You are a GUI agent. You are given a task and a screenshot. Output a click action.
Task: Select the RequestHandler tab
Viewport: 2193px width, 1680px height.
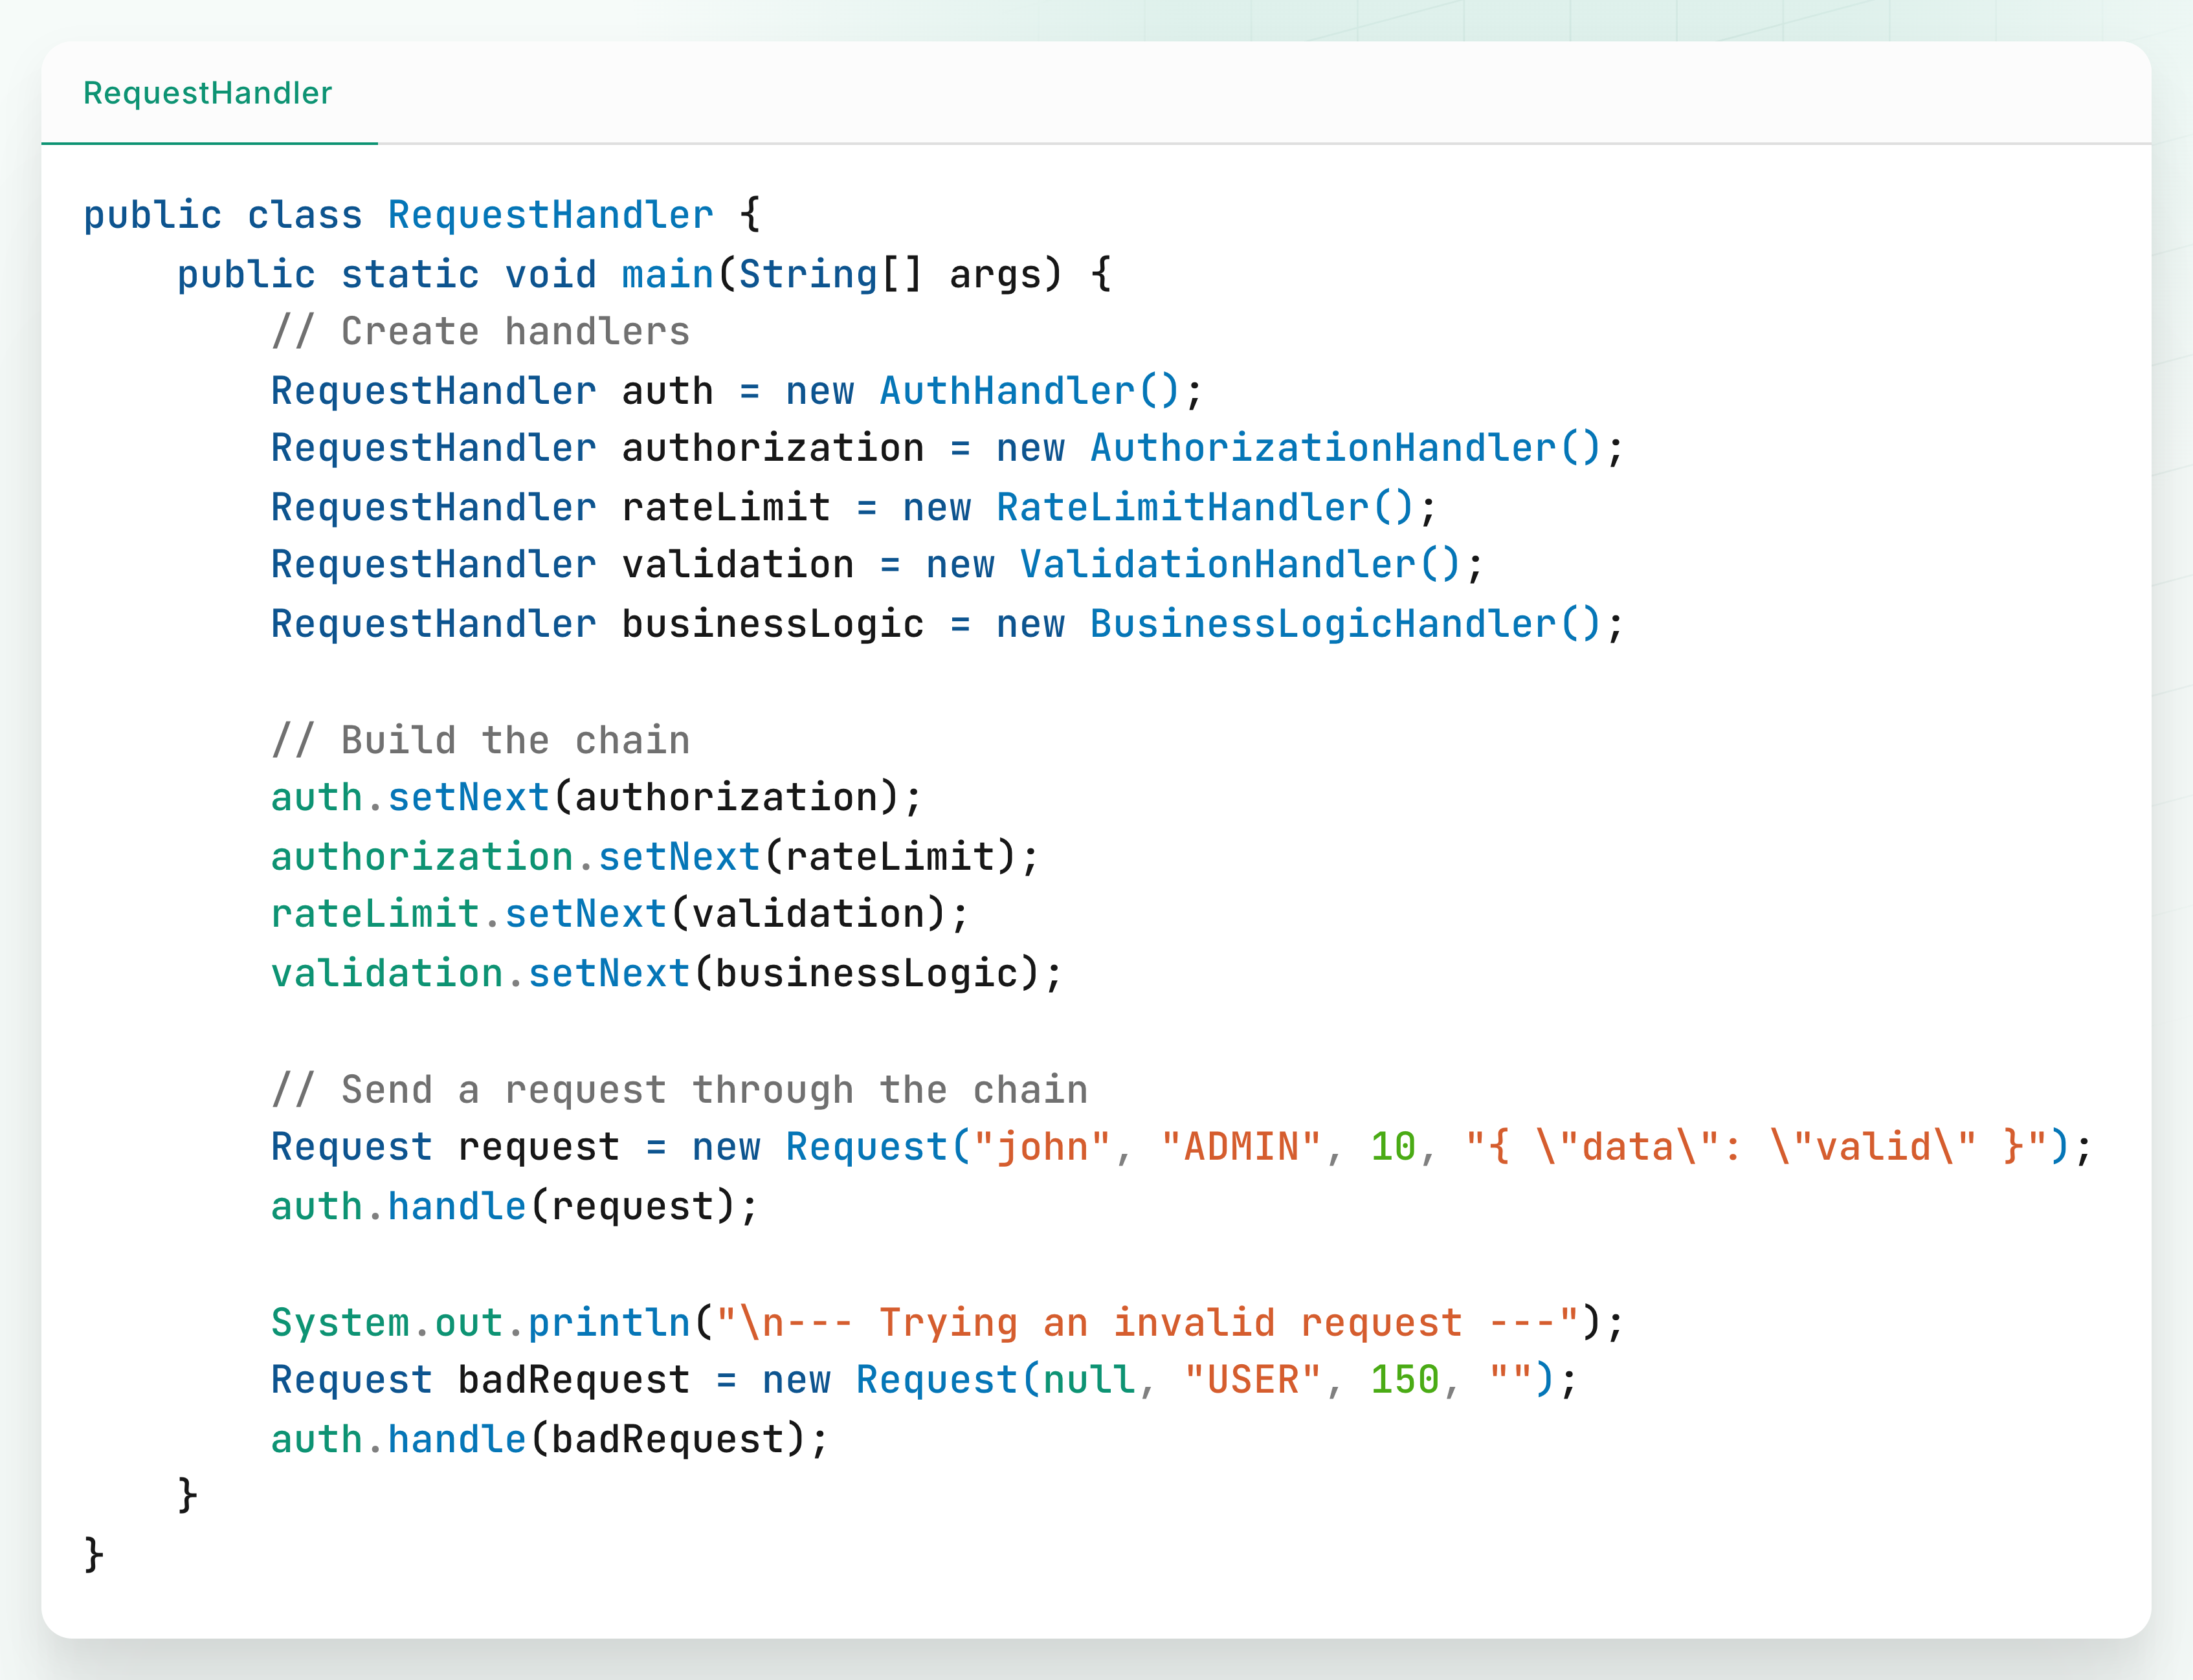coord(208,93)
